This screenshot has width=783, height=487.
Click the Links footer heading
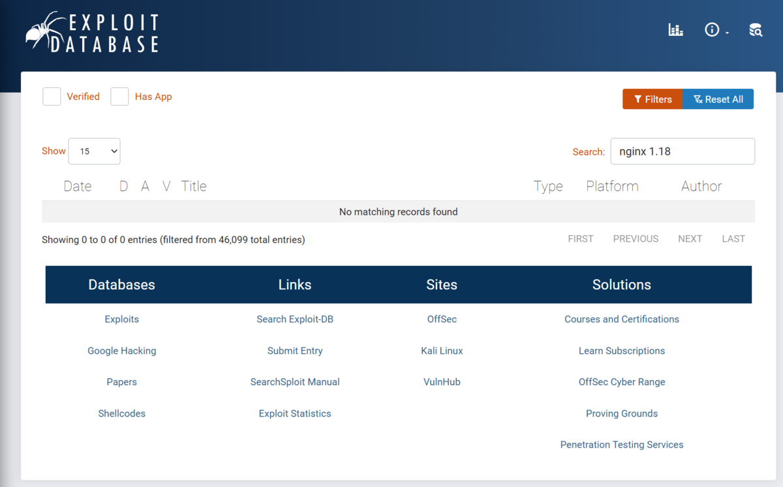pyautogui.click(x=295, y=285)
